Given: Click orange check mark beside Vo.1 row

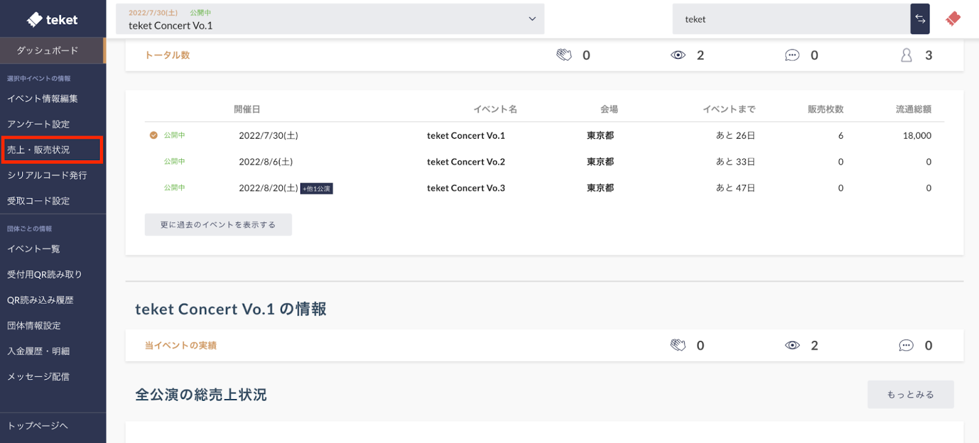Looking at the screenshot, I should tap(154, 136).
